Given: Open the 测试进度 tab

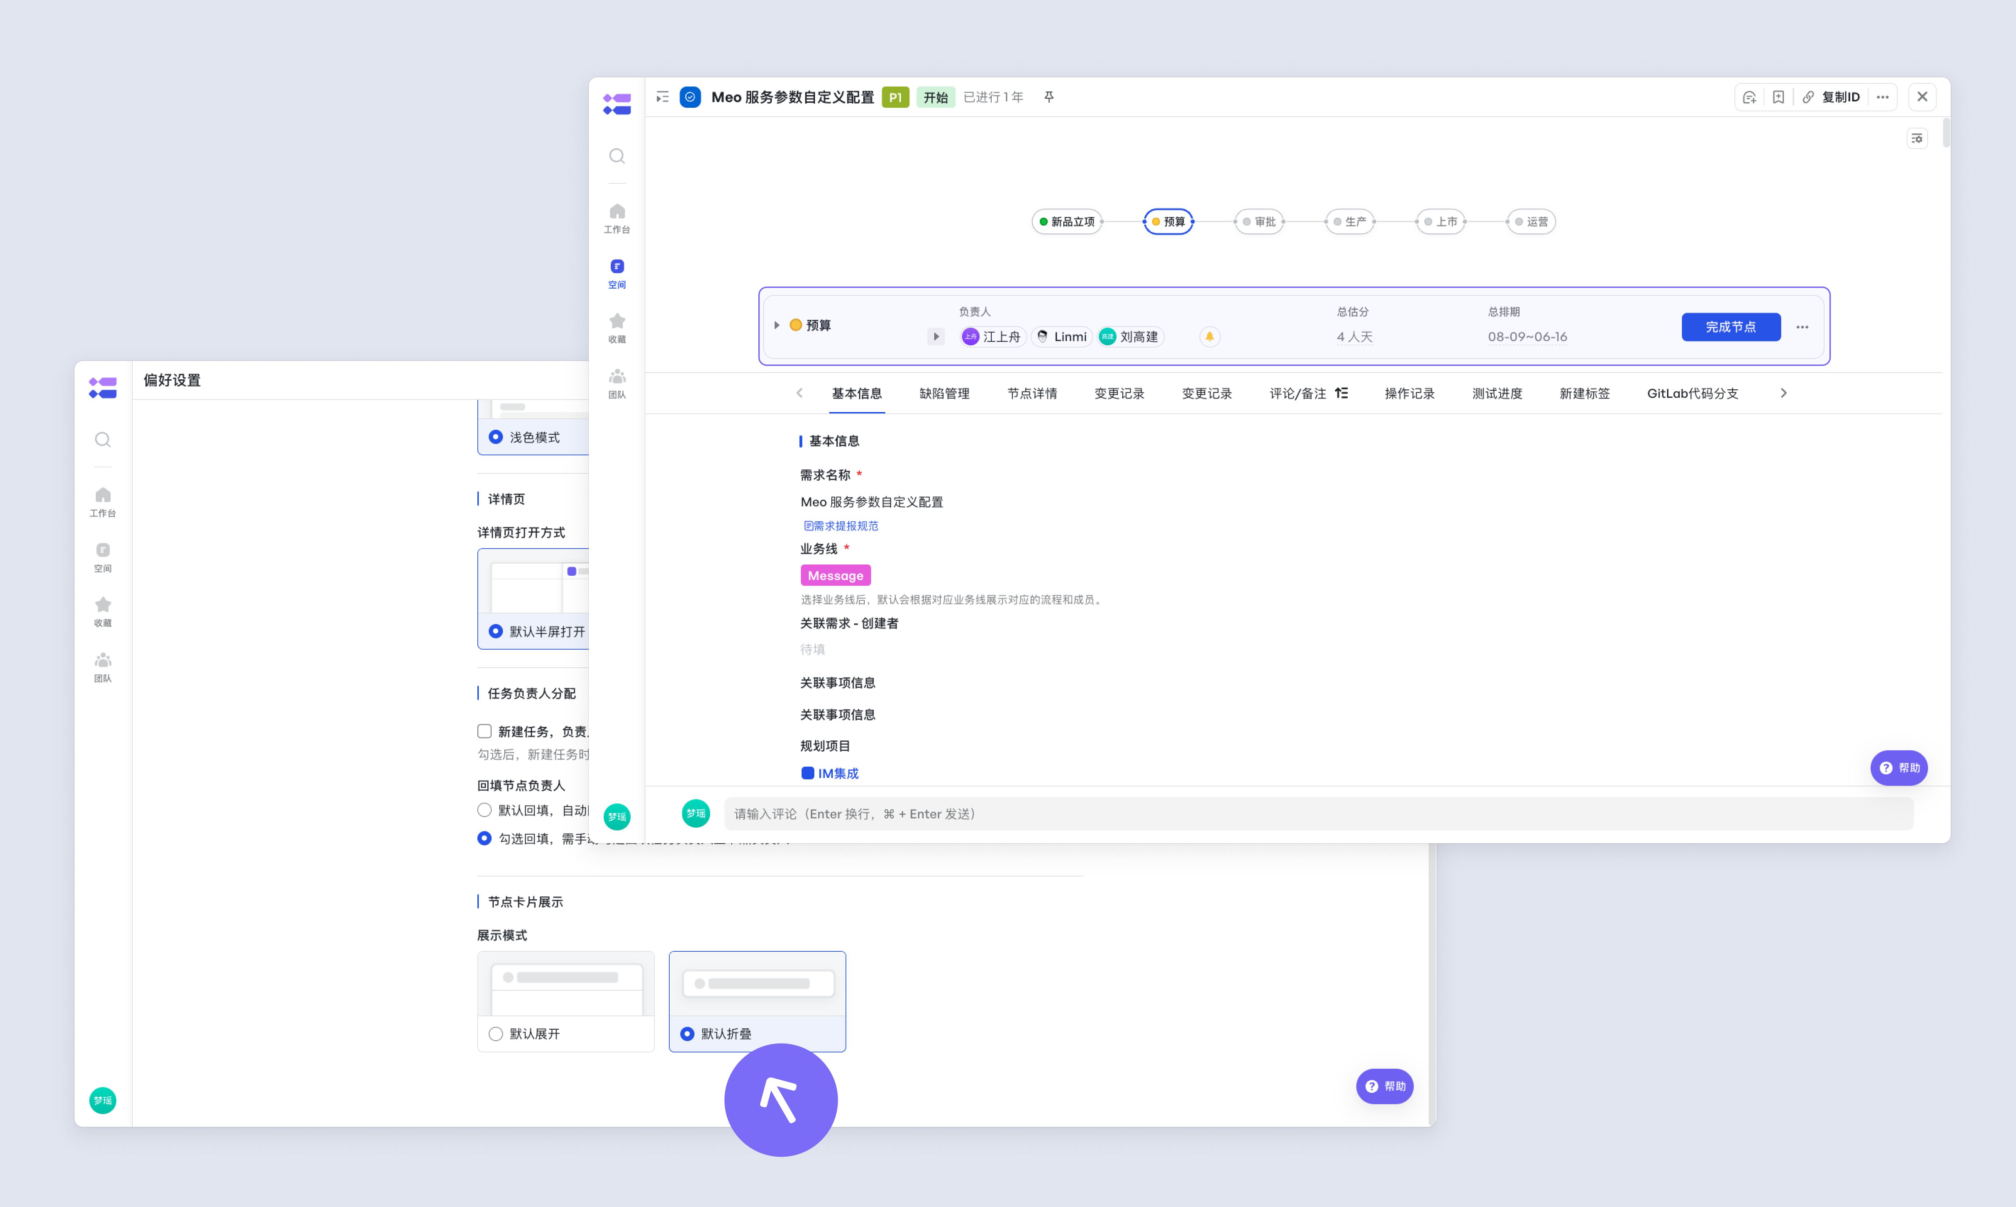Looking at the screenshot, I should pyautogui.click(x=1497, y=393).
